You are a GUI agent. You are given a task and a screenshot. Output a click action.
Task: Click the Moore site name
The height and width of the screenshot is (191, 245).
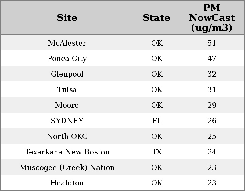[x=67, y=105]
